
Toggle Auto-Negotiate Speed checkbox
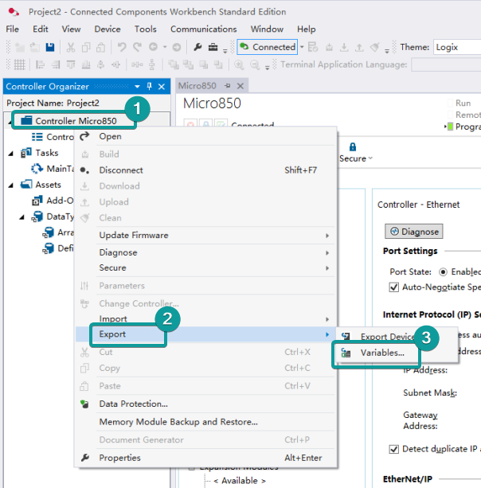click(x=394, y=287)
